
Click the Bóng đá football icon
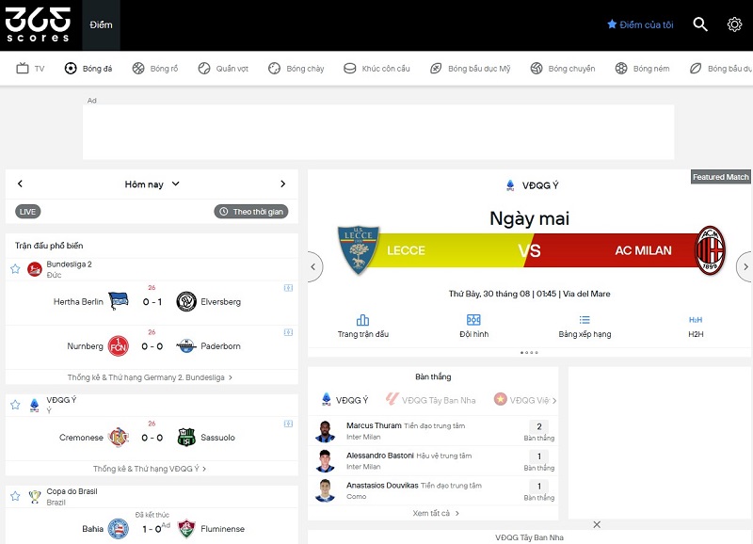coord(71,68)
